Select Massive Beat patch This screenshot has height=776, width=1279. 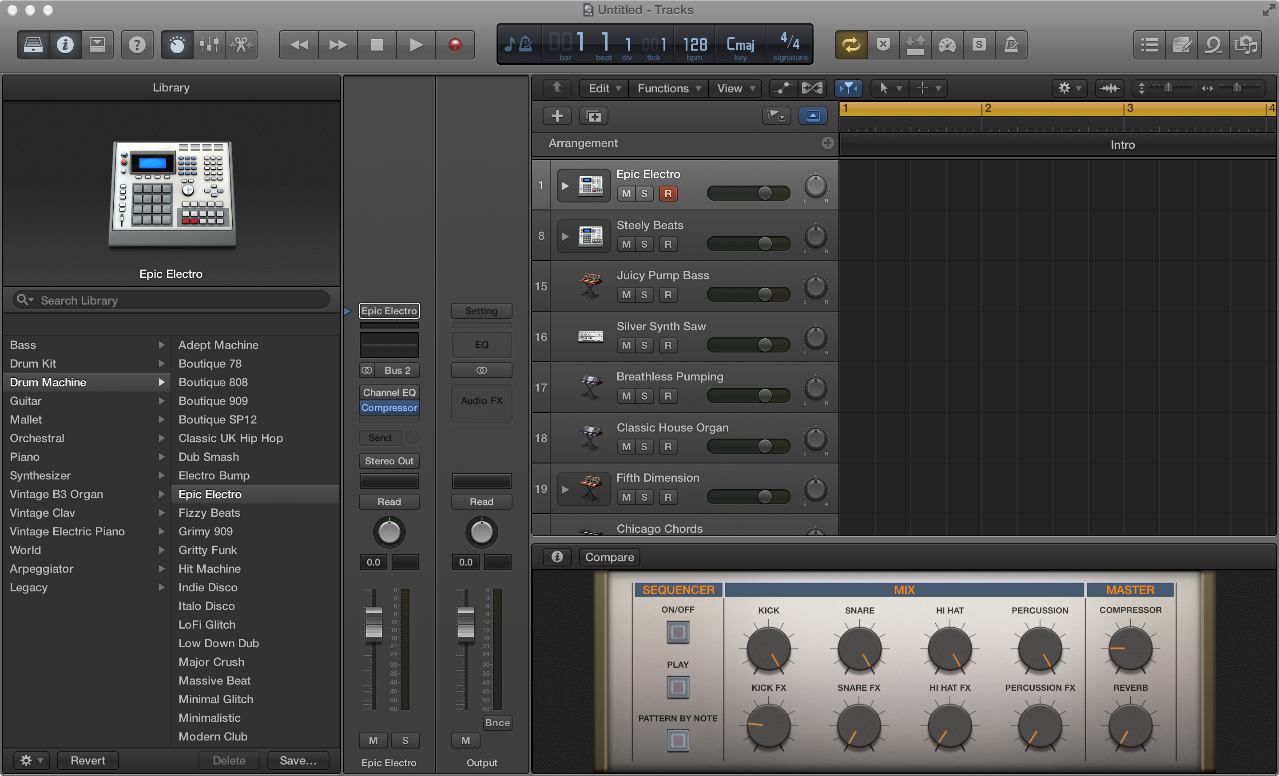[x=255, y=681]
